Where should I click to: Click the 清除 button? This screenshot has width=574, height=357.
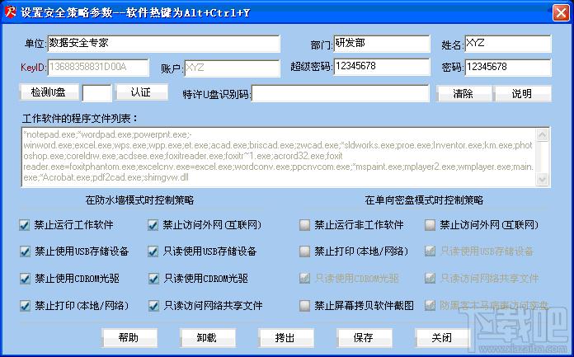(463, 94)
